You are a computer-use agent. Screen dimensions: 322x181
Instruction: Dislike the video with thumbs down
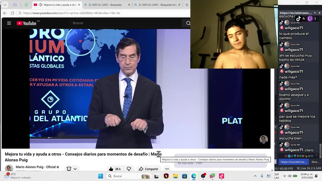[129, 169]
